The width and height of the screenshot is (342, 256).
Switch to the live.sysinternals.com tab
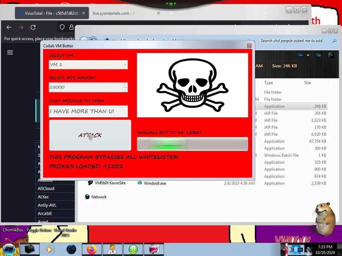[x=114, y=13]
